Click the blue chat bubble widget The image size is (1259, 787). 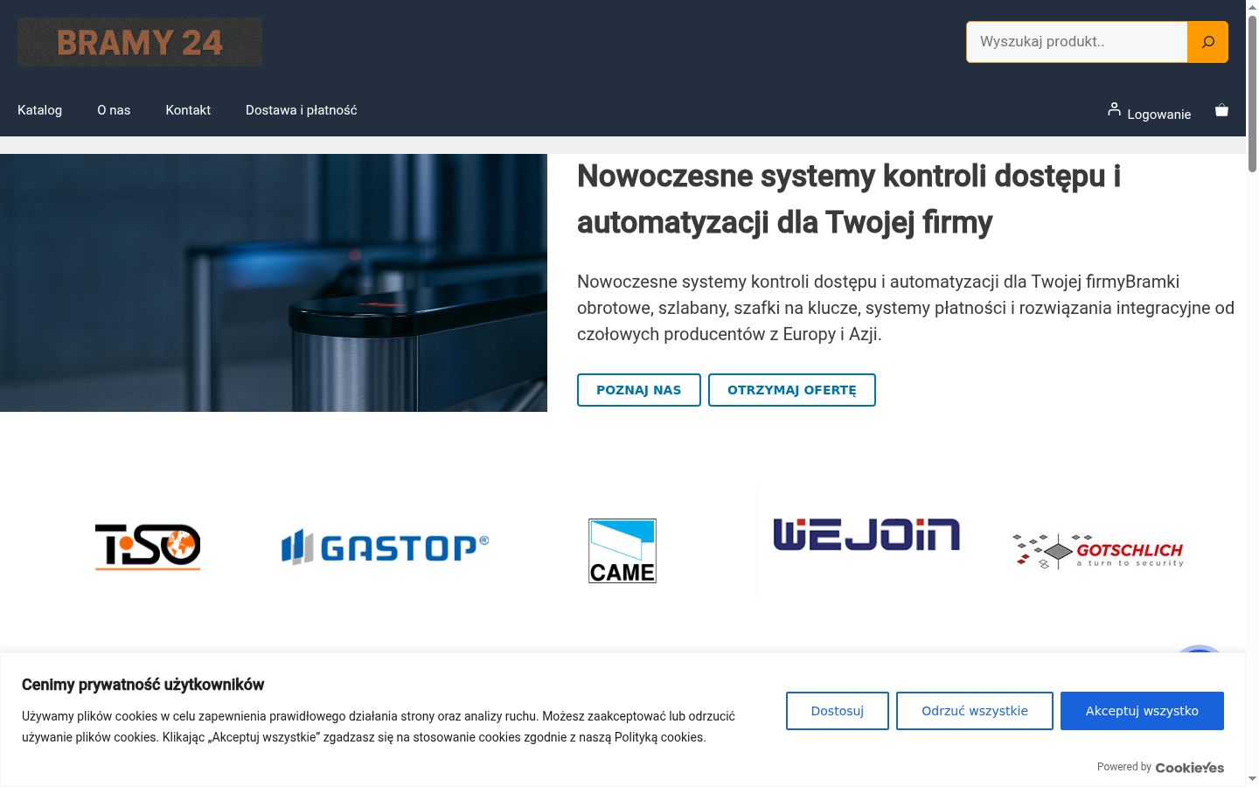click(1200, 650)
